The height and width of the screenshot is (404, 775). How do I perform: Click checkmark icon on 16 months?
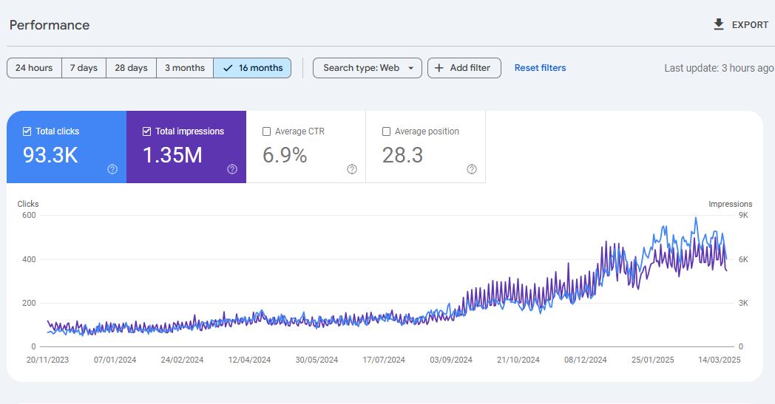(228, 68)
